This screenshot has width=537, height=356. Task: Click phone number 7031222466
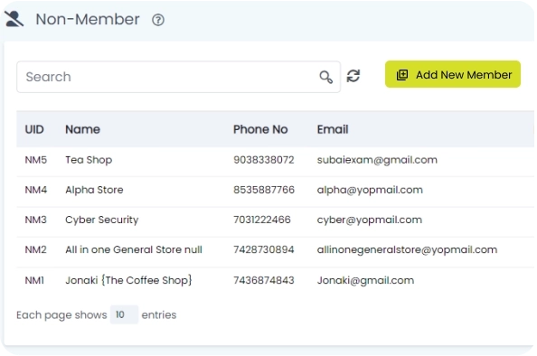(262, 220)
